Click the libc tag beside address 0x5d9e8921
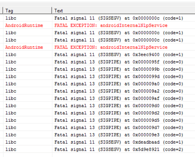 point(11,150)
